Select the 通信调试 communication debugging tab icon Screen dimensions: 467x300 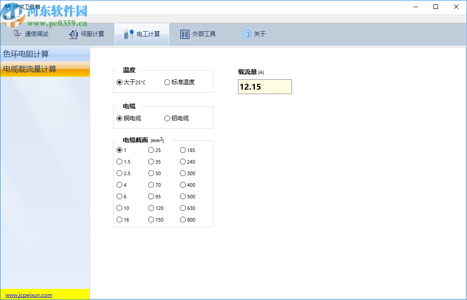click(17, 34)
